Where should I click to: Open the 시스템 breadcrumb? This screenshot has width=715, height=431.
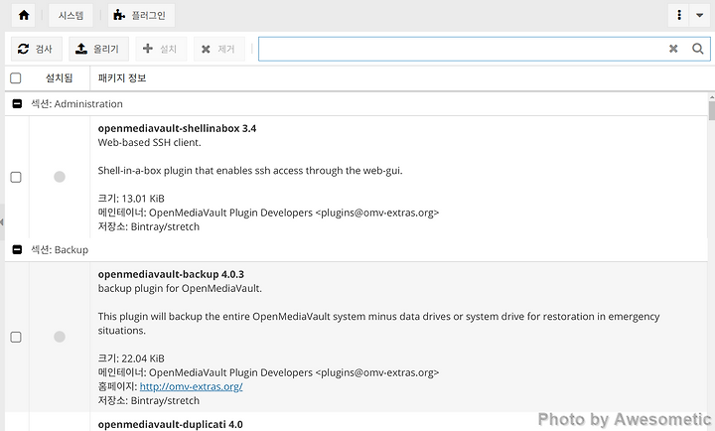(x=71, y=15)
